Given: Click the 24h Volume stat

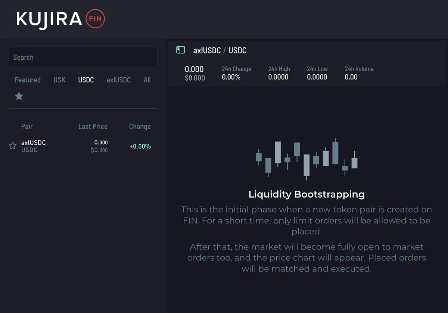Looking at the screenshot, I should coord(359,73).
